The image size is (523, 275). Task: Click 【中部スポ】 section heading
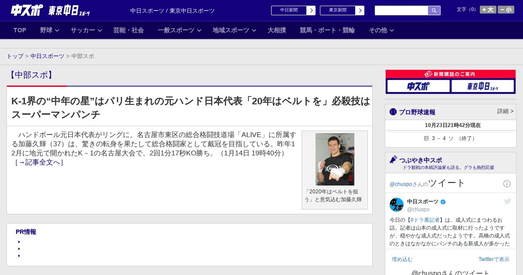pyautogui.click(x=31, y=75)
